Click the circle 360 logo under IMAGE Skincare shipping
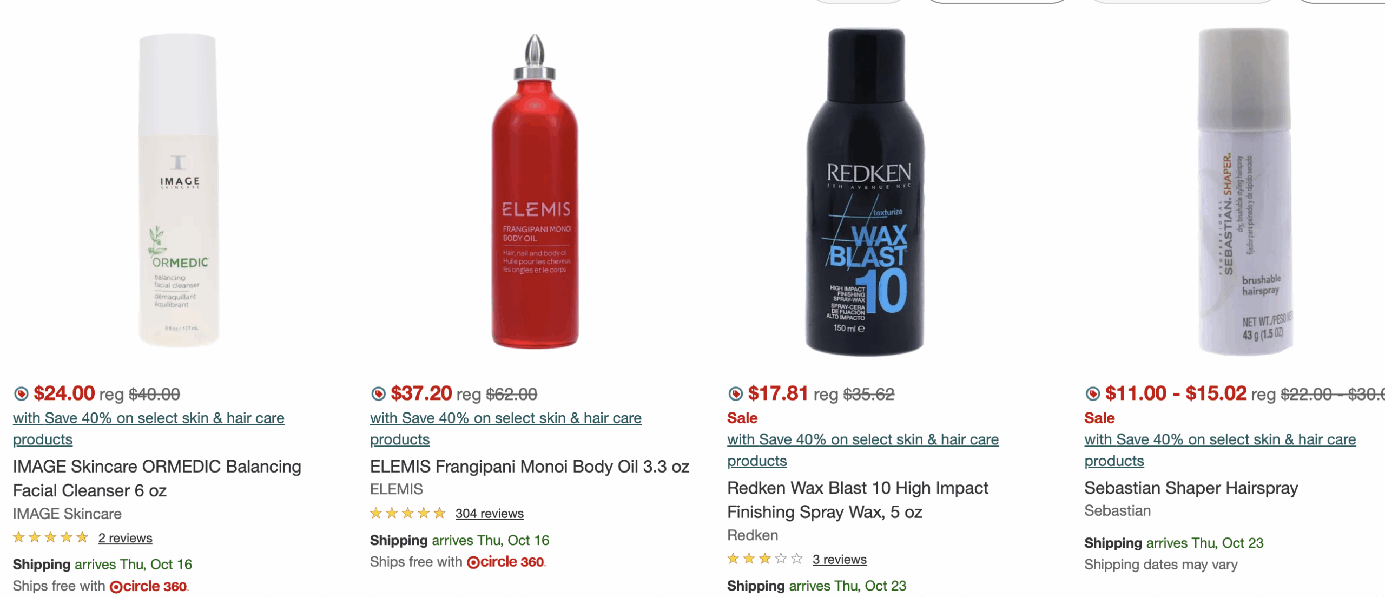The width and height of the screenshot is (1385, 597). 148,586
